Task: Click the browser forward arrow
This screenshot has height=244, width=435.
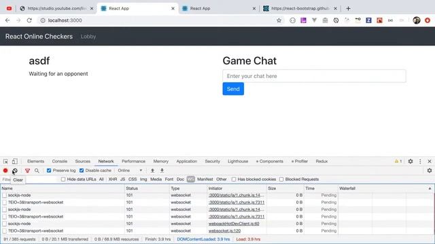Action: [18, 20]
